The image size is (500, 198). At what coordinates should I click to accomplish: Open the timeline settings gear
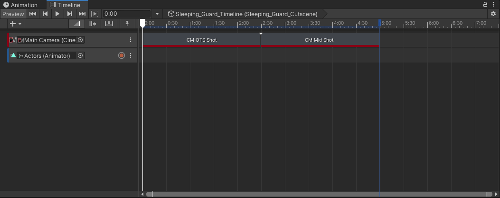(493, 14)
